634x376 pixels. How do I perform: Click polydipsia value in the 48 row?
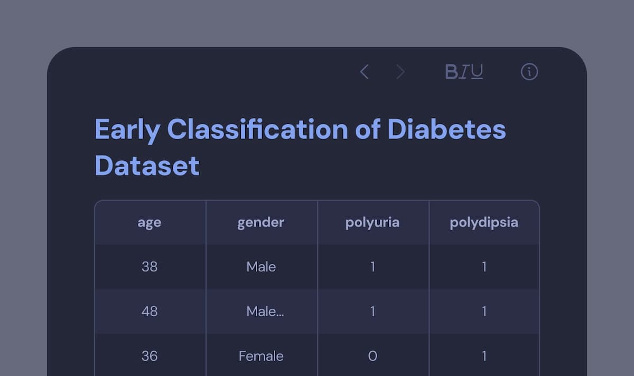pyautogui.click(x=484, y=311)
